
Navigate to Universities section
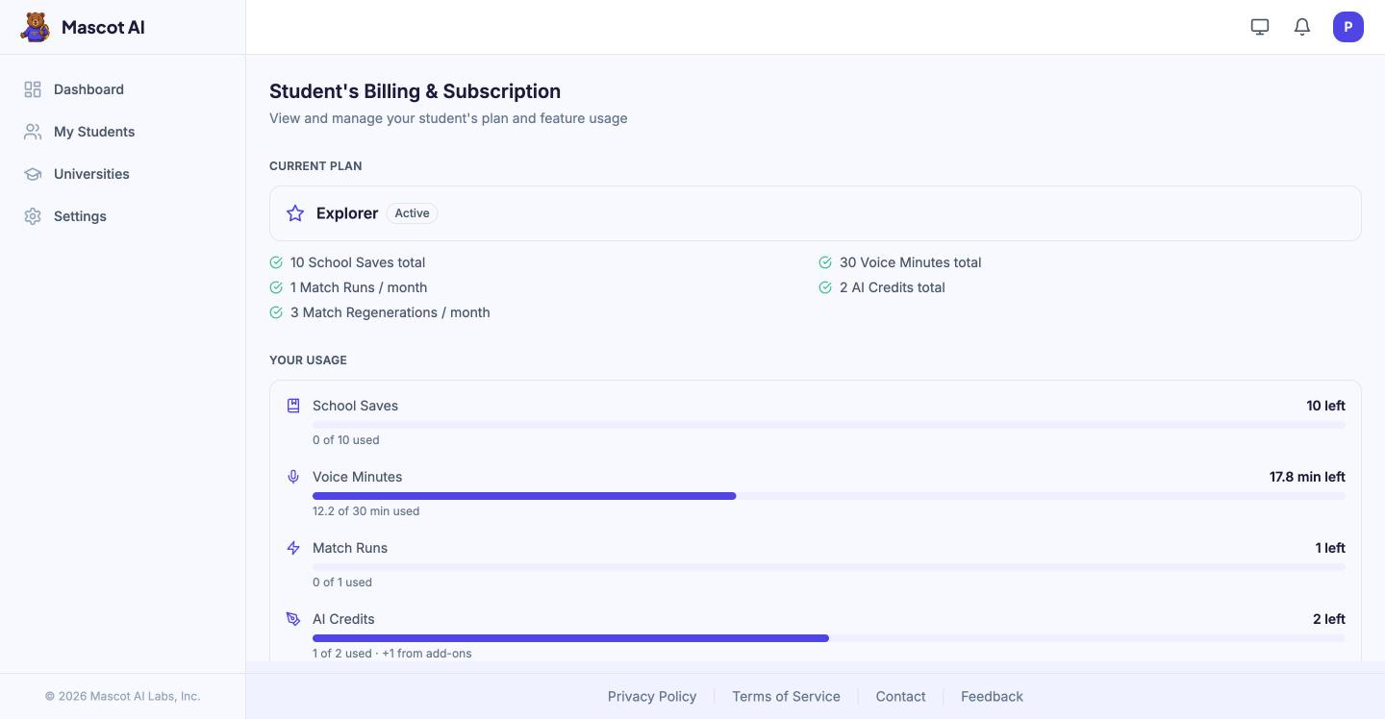coord(122,174)
